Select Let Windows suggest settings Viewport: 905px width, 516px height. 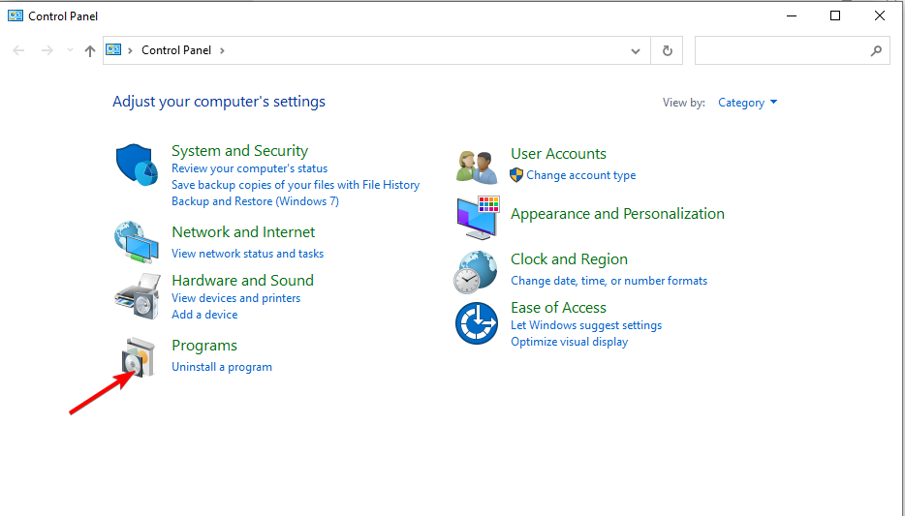point(586,325)
